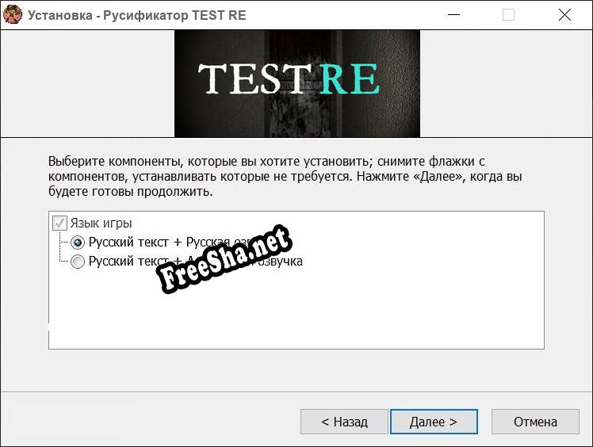Viewport: 593px width, 447px height.
Task: Click the white TEST letters in the banner
Action: [252, 79]
